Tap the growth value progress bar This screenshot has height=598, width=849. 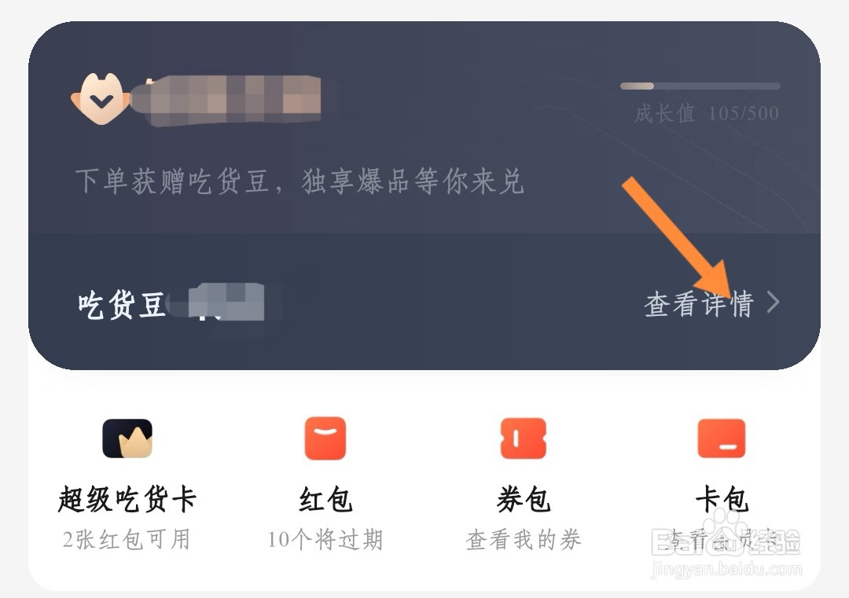click(x=700, y=86)
